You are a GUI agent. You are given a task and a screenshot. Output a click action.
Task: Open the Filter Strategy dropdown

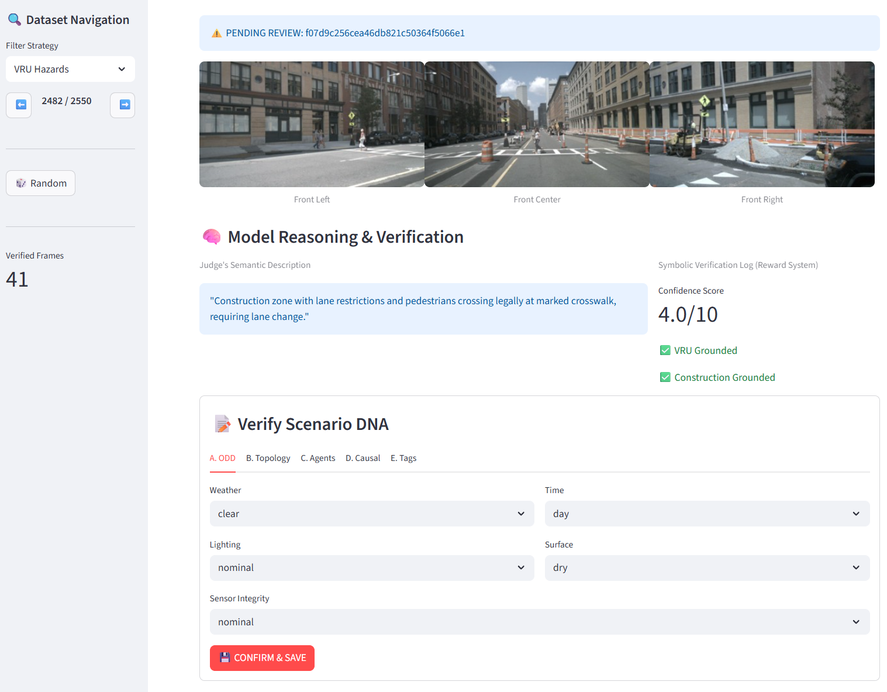coord(70,69)
